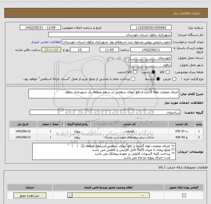211x204 pixels.
Task: Choose the متوسط purchase type
Action: [158, 79]
